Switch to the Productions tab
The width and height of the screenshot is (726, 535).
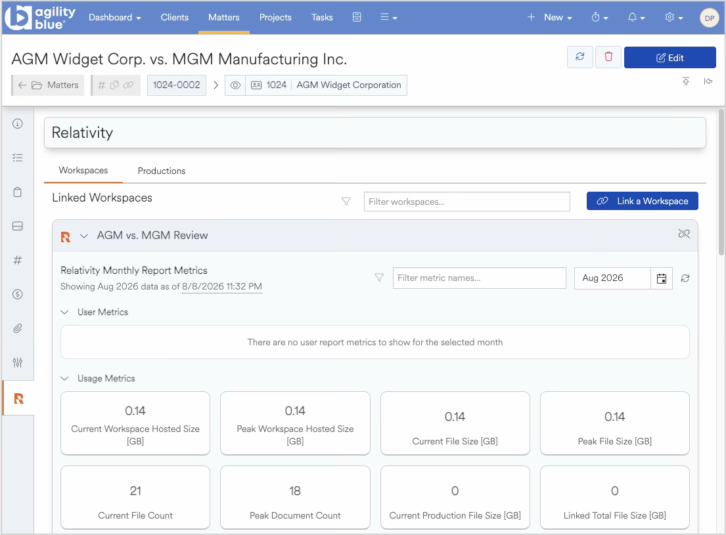click(162, 171)
